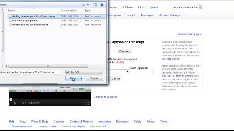The width and height of the screenshot is (234, 131).
Task: Open the Developers footer link
Action: (x=122, y=122)
